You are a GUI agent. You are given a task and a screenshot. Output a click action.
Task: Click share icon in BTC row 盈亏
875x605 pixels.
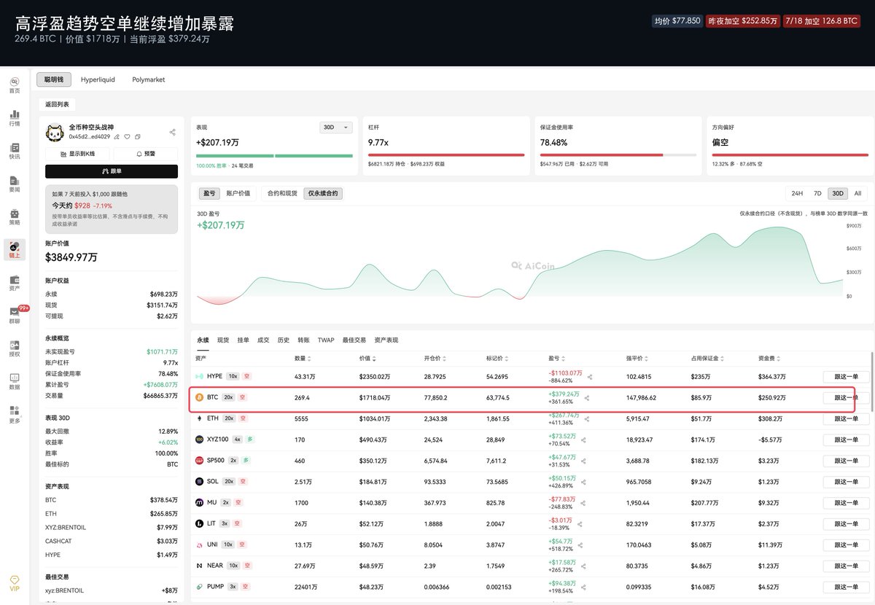587,398
